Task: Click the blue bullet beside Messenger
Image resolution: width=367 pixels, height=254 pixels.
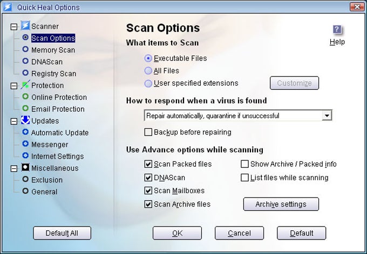Action: 25,144
